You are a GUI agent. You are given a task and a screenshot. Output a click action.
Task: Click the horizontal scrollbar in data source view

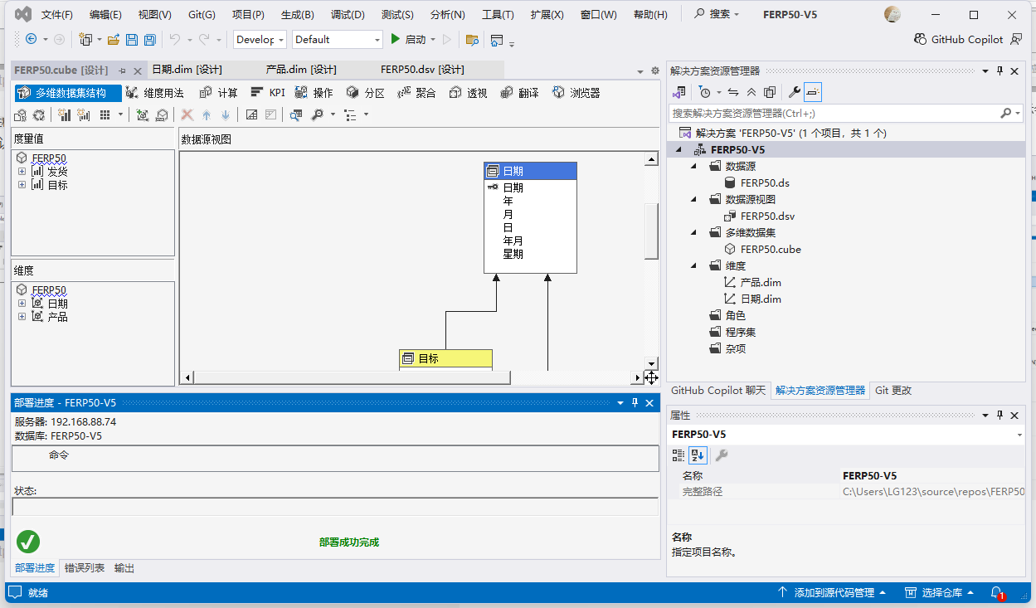pos(352,377)
